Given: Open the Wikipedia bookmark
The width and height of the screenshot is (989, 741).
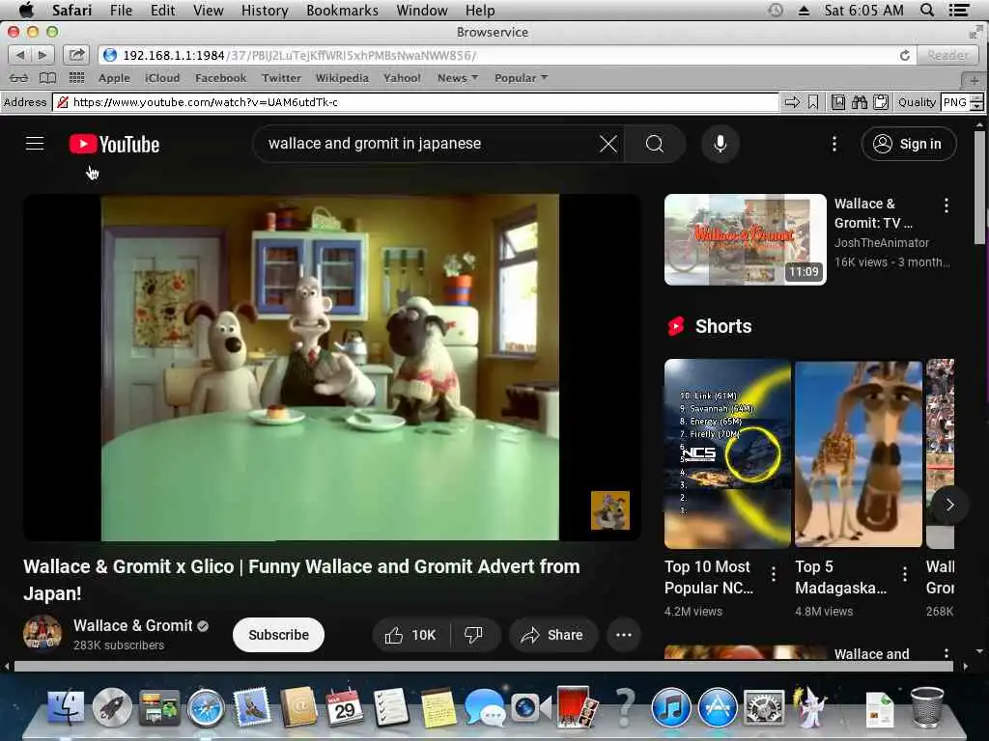Looking at the screenshot, I should [342, 78].
